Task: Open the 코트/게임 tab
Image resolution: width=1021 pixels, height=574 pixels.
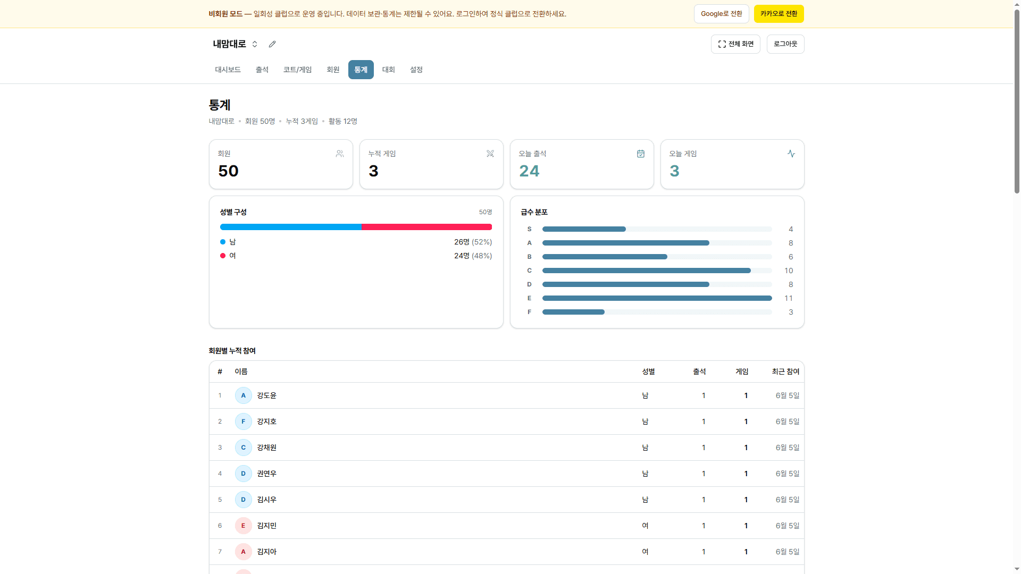Action: click(297, 70)
